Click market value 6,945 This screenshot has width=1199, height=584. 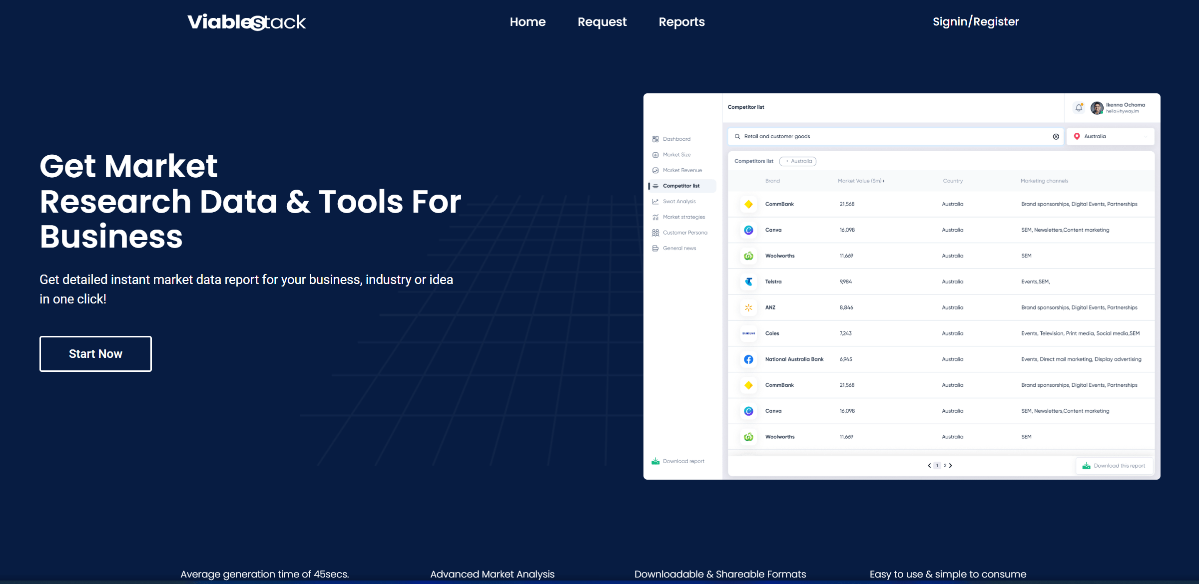(846, 359)
